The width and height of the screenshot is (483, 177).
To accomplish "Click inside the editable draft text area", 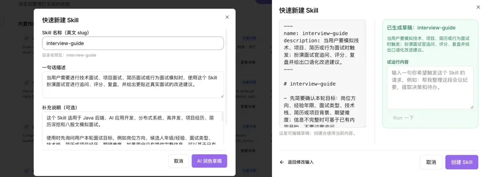I will 322,74.
